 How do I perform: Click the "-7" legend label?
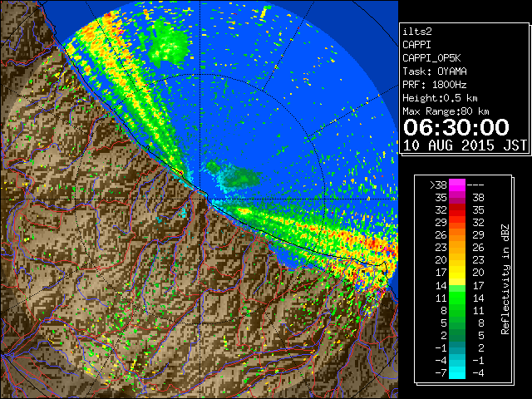click(441, 373)
